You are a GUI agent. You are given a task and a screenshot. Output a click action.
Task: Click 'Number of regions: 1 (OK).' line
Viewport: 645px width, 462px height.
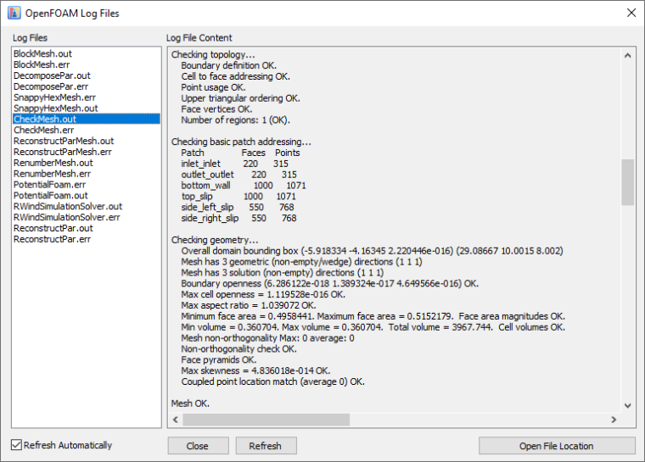235,120
